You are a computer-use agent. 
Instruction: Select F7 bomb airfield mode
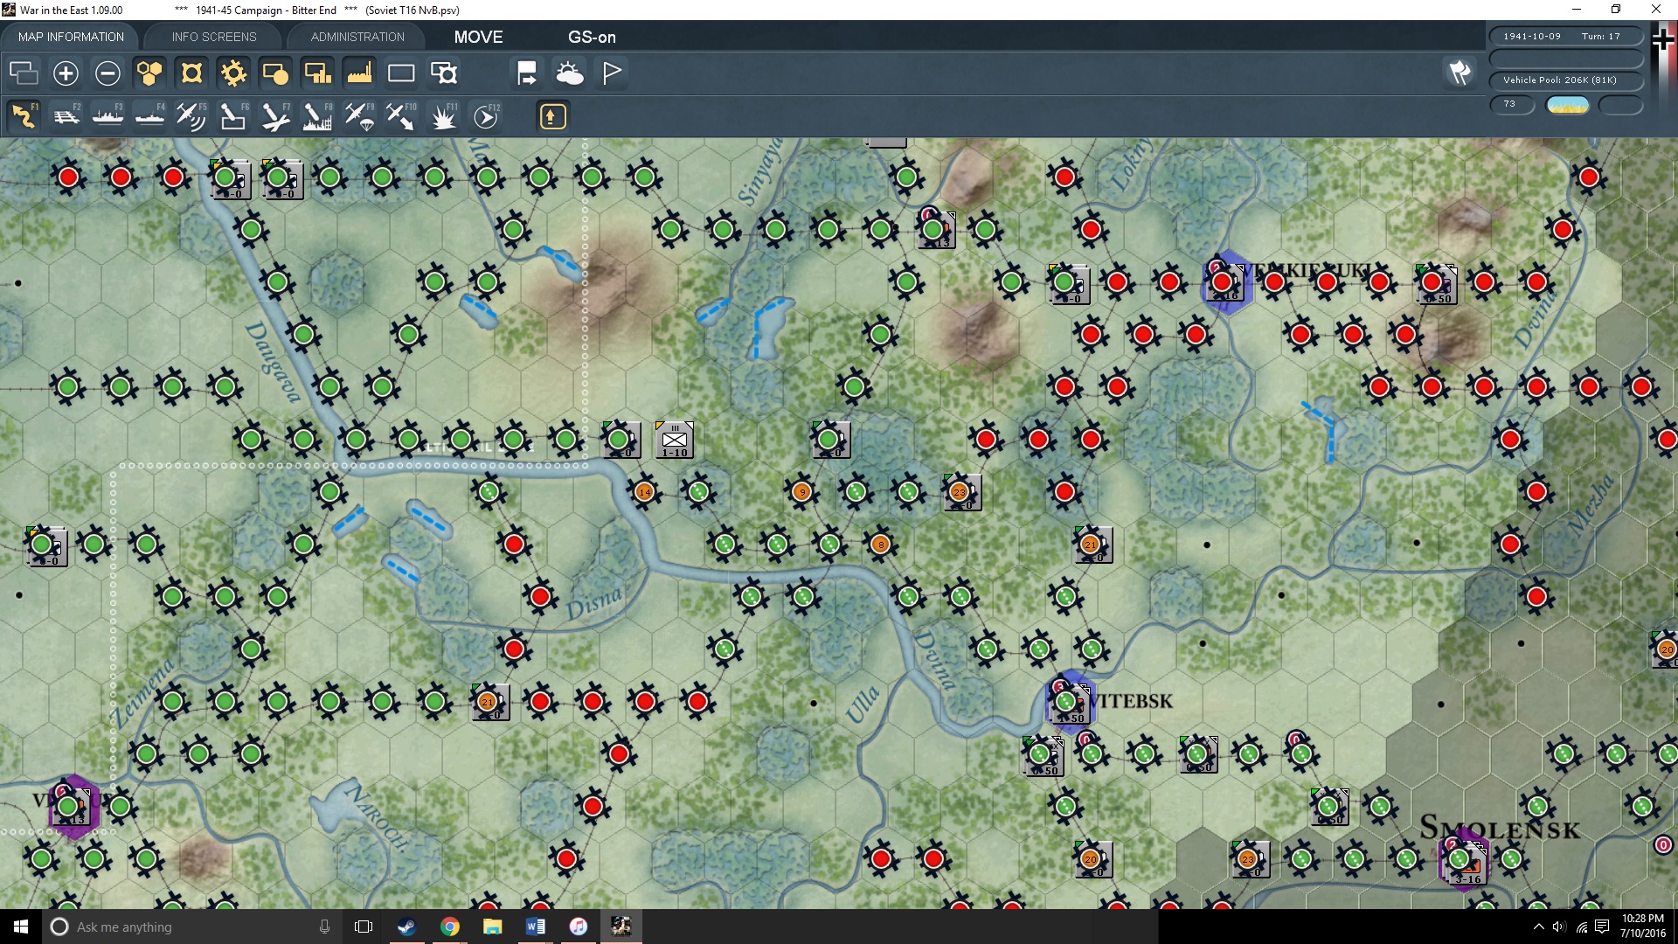coord(275,116)
